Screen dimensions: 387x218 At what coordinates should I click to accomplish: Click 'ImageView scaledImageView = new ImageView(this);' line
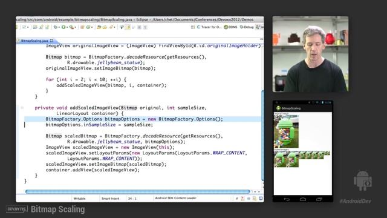coord(110,147)
